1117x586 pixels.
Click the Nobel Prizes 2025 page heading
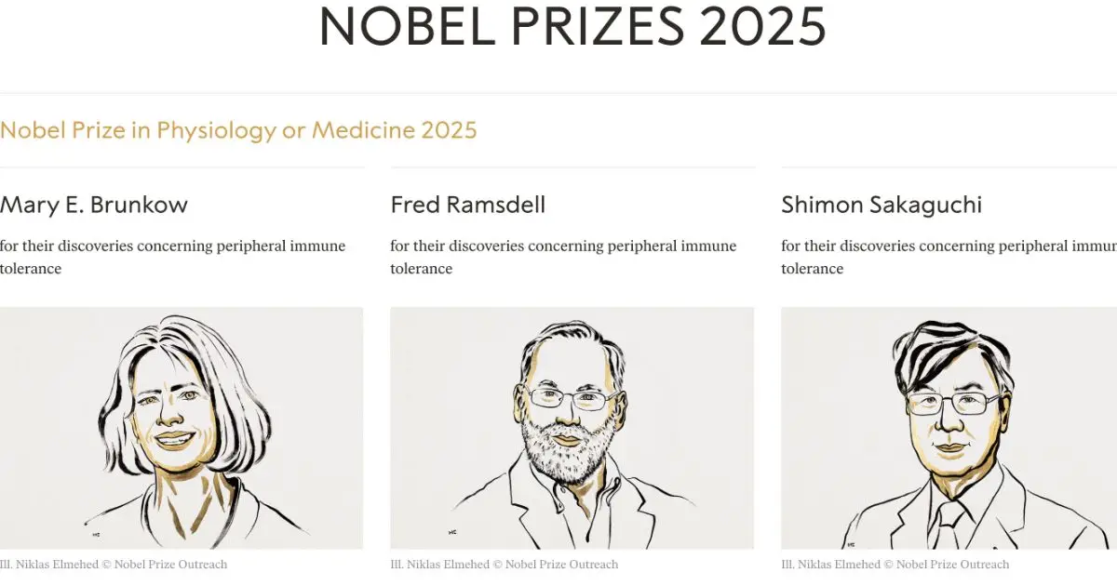pyautogui.click(x=572, y=26)
